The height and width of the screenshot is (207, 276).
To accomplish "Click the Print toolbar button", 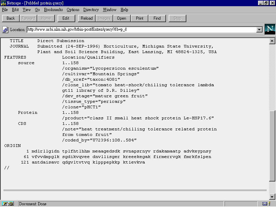I will coord(139,18).
